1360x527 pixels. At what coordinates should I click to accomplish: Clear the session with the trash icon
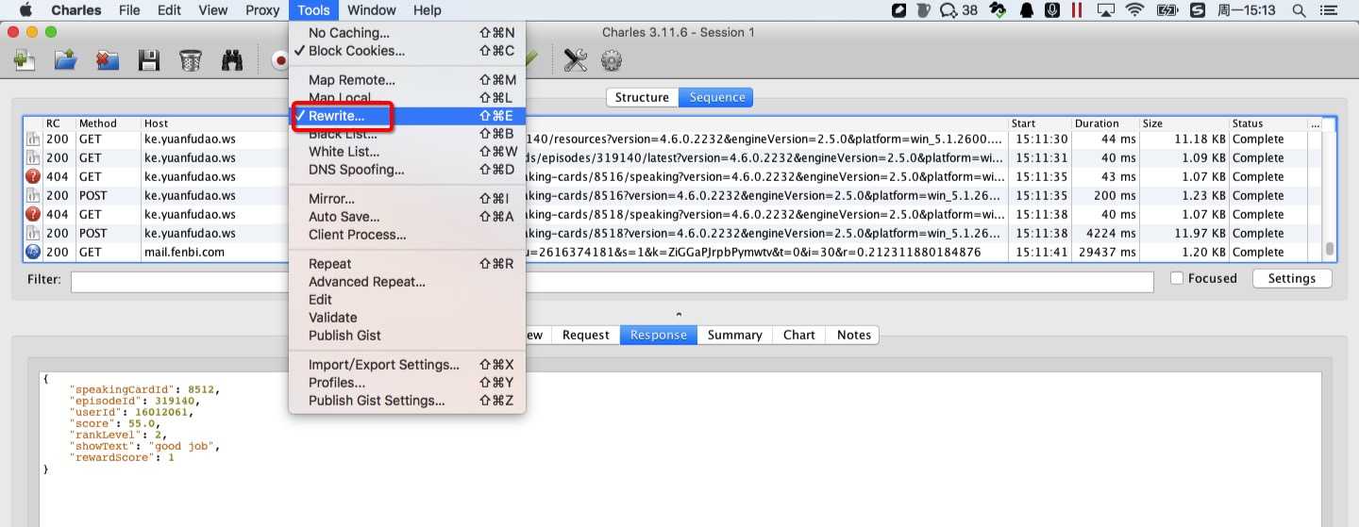click(x=191, y=60)
